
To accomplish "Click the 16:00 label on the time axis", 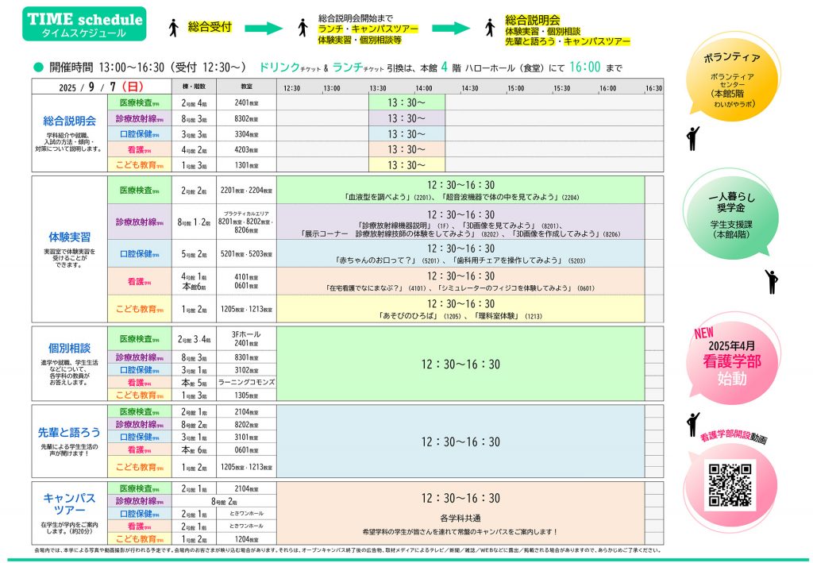I will 607,88.
